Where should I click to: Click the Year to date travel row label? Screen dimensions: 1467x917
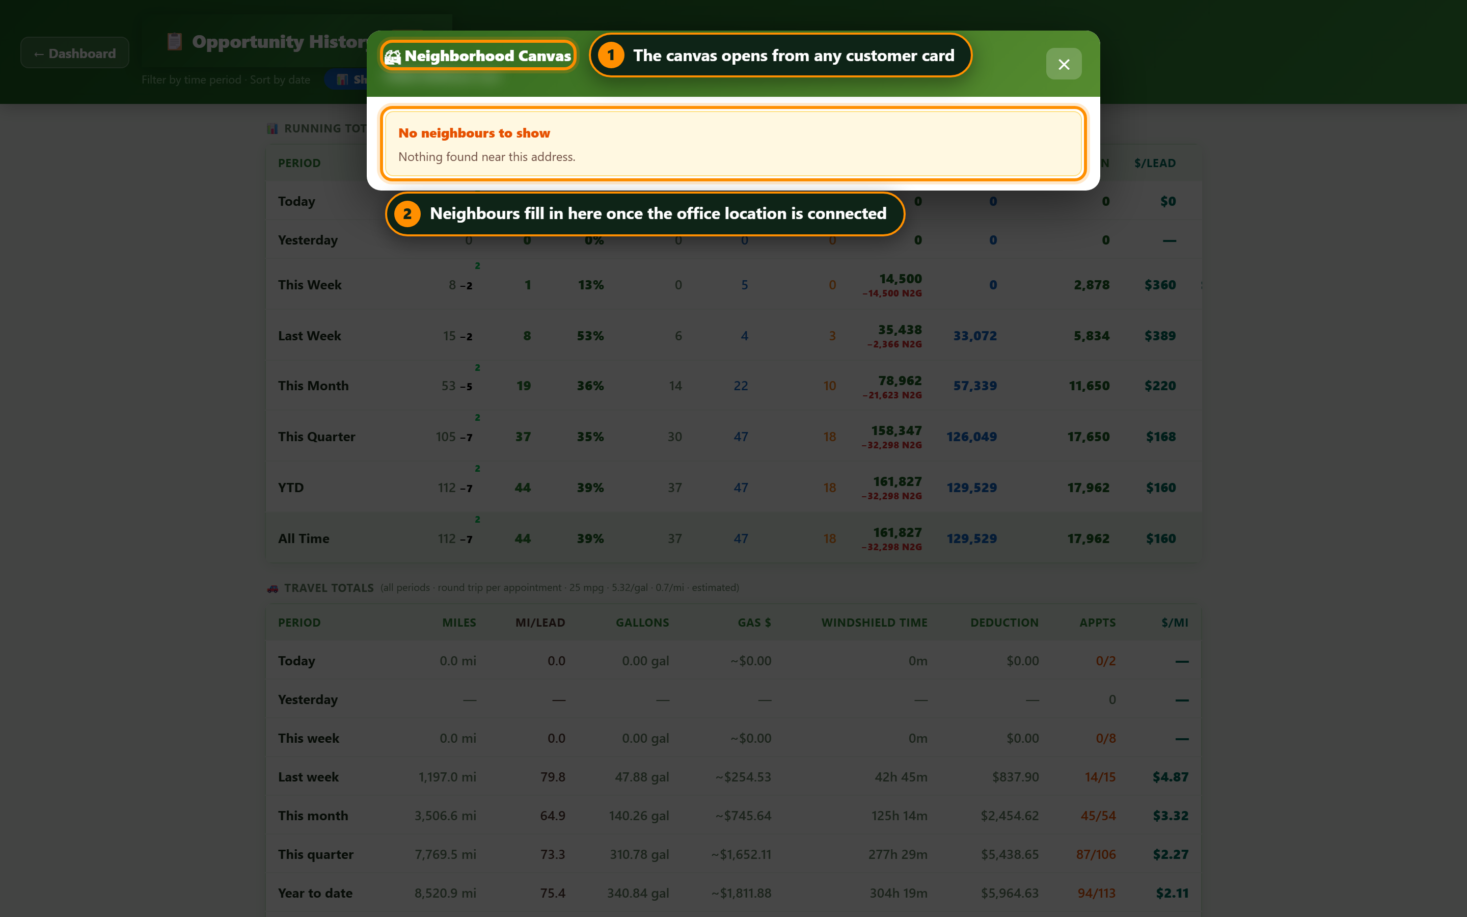click(315, 893)
